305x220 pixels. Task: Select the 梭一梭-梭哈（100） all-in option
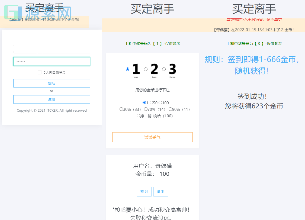tap(138, 115)
